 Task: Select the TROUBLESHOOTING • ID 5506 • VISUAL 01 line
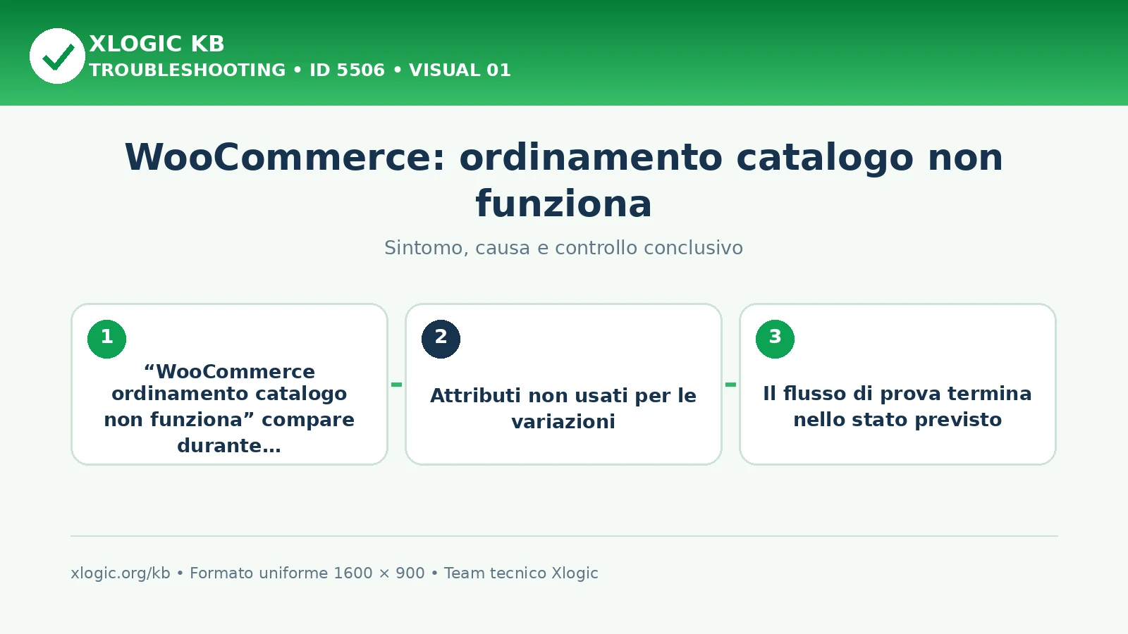click(300, 70)
